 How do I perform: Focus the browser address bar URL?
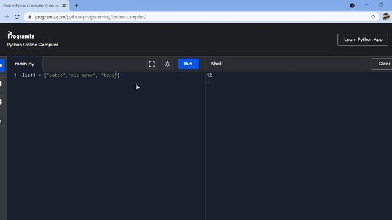tap(90, 17)
